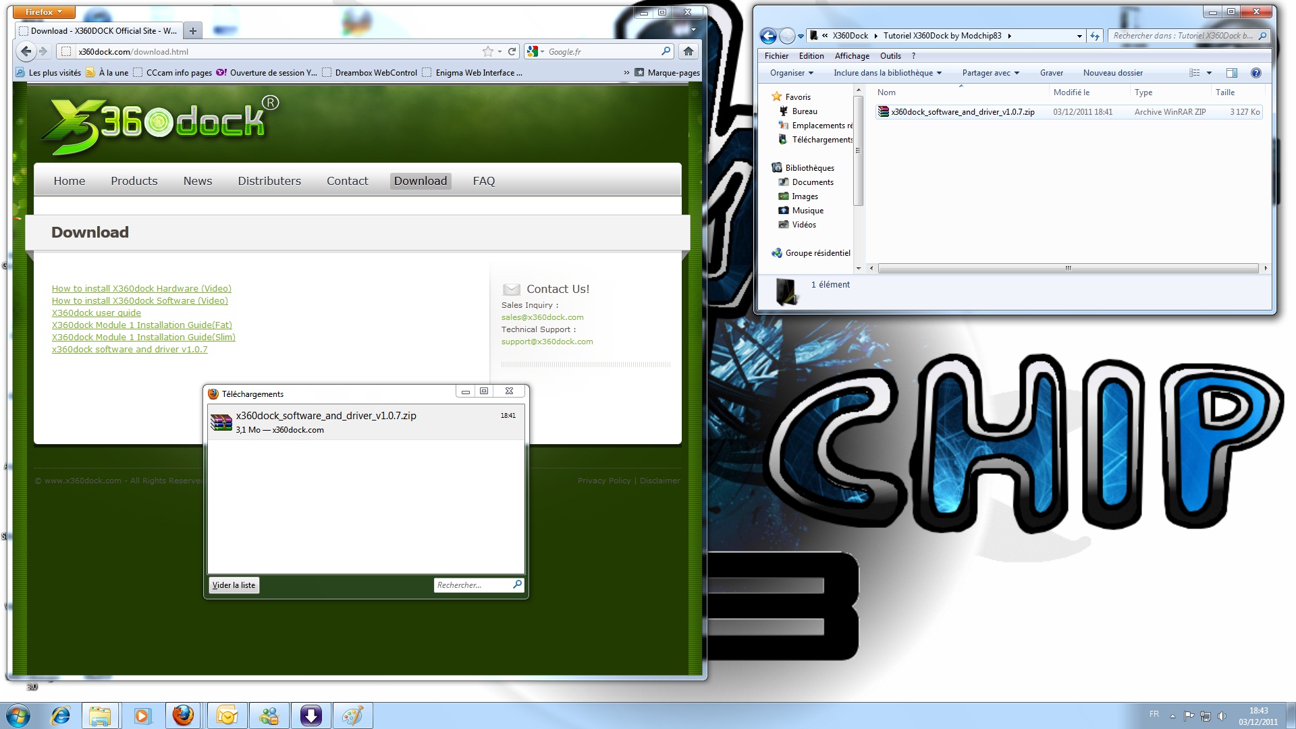1296x729 pixels.
Task: Click Firefox back arrow button
Action: pyautogui.click(x=26, y=51)
